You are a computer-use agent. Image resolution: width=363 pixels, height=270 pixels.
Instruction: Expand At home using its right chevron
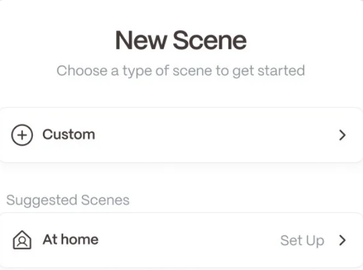click(x=342, y=240)
